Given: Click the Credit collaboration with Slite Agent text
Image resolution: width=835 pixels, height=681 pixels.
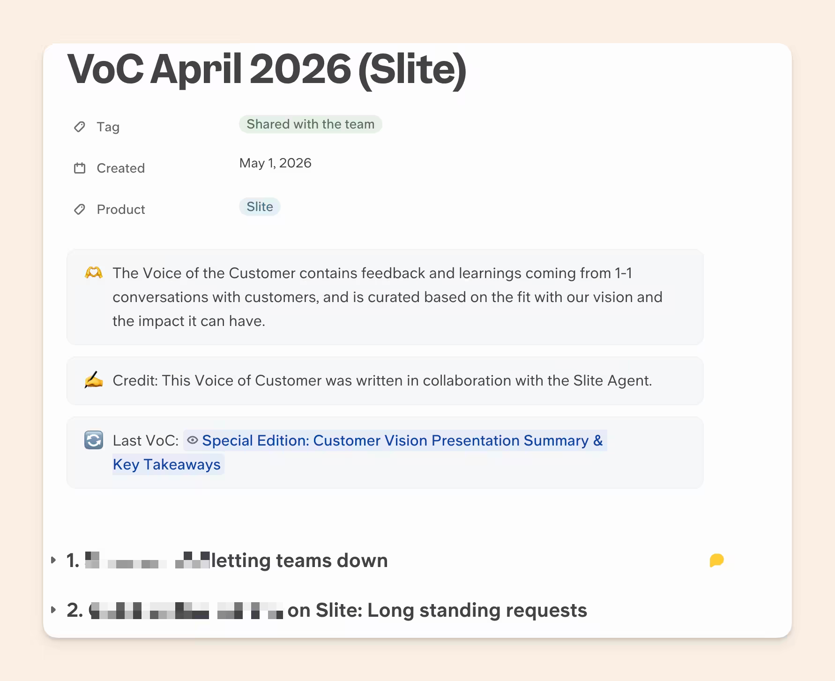Looking at the screenshot, I should (382, 380).
